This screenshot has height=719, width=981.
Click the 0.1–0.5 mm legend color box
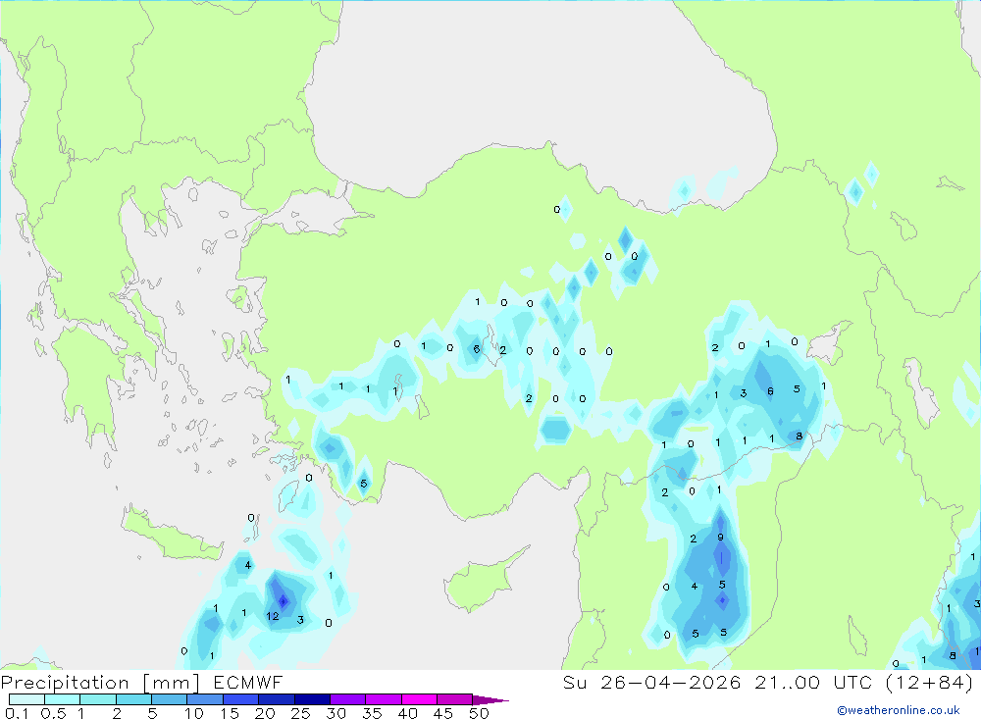point(26,699)
